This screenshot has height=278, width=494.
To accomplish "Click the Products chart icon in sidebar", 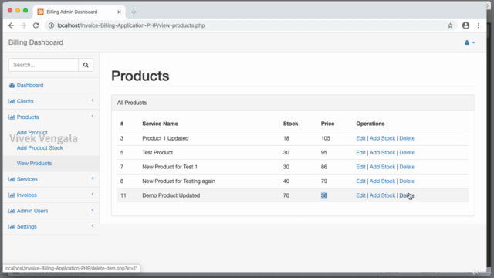I will point(12,117).
